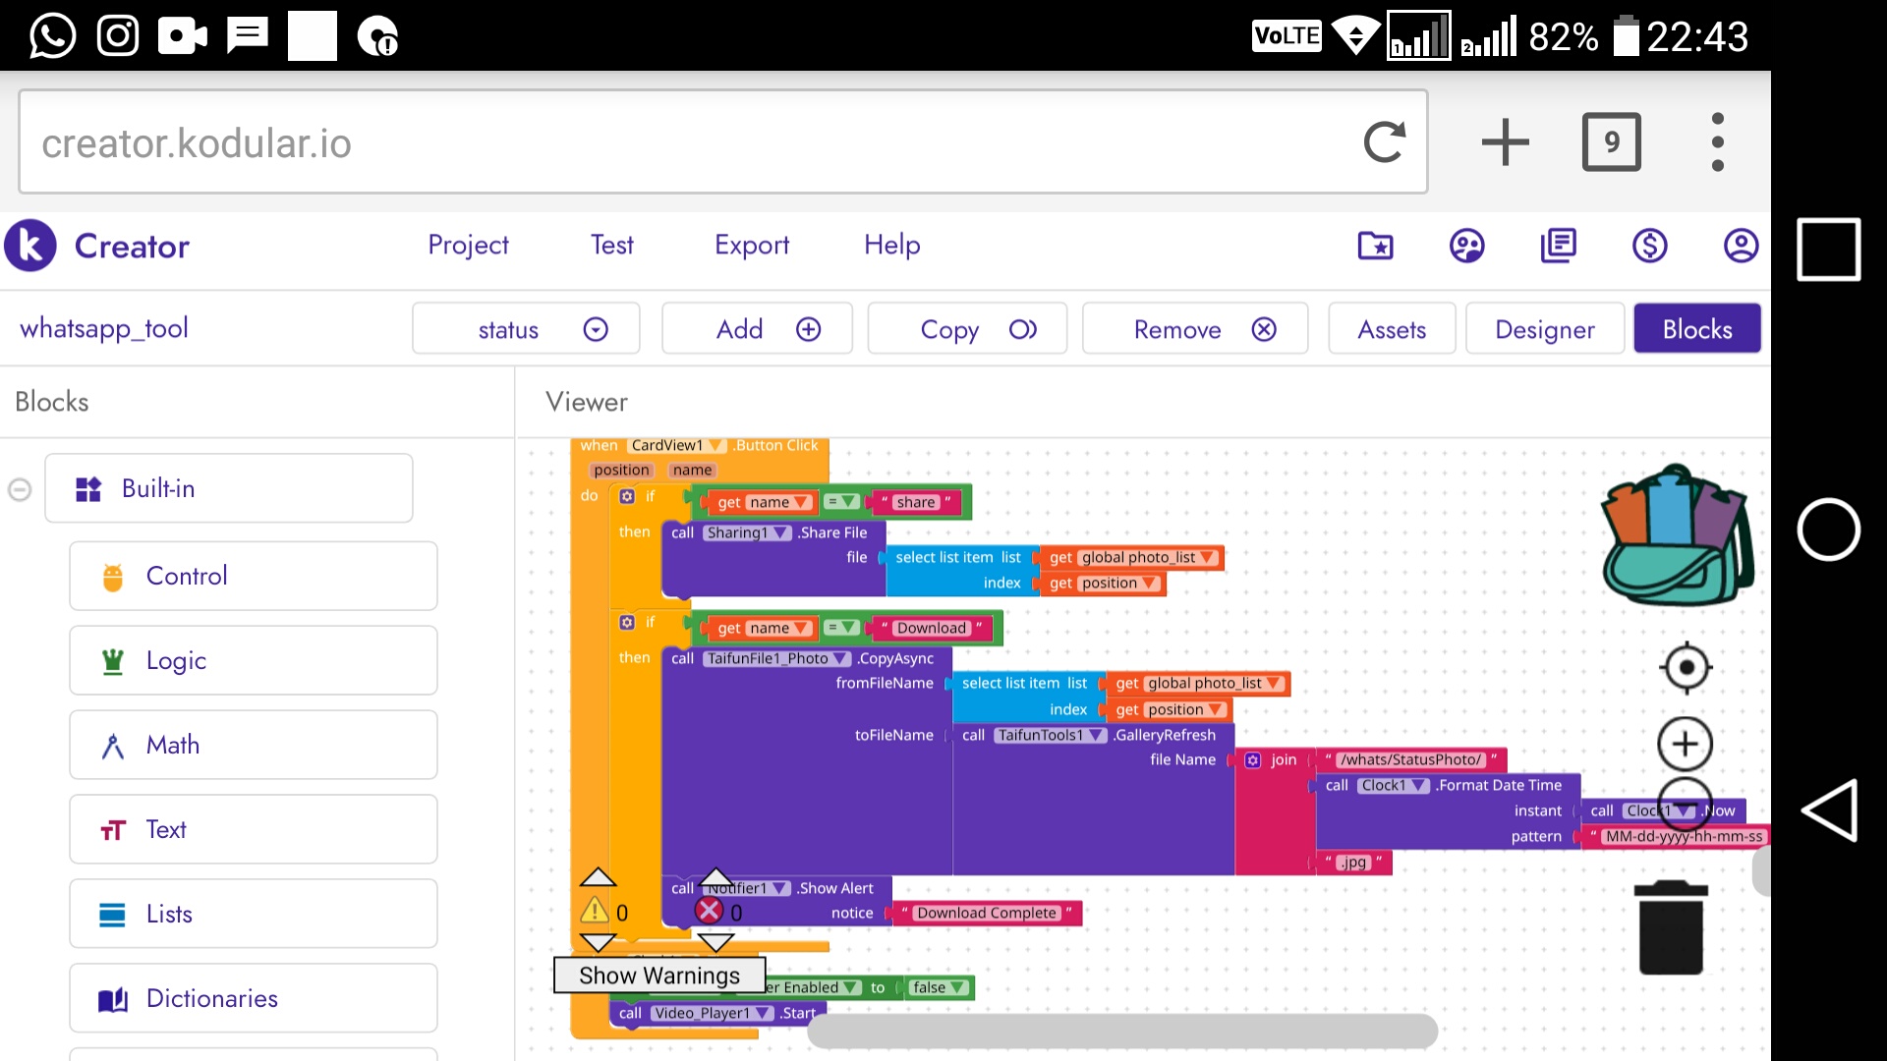Open the status screen dropdown
1887x1061 pixels.
526,329
